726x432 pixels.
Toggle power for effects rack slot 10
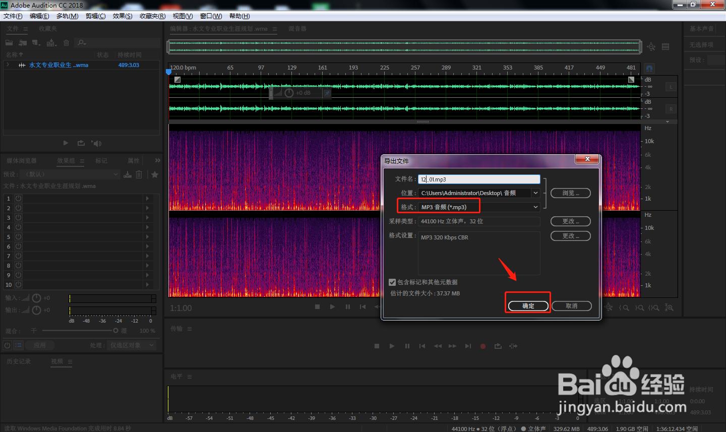tap(18, 285)
